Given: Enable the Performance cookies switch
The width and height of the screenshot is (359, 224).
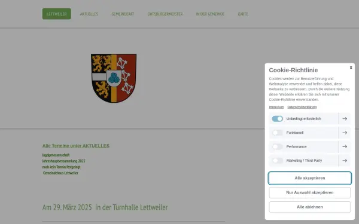Looking at the screenshot, I should point(277,146).
